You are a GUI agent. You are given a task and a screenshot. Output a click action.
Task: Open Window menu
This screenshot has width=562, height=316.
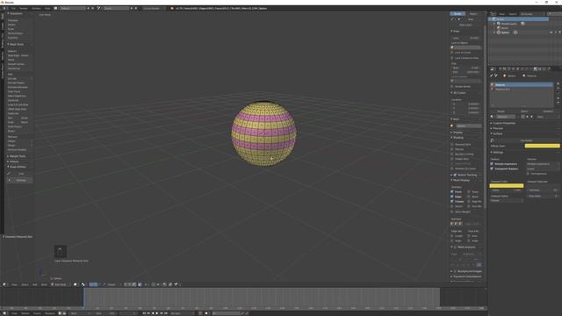click(36, 8)
